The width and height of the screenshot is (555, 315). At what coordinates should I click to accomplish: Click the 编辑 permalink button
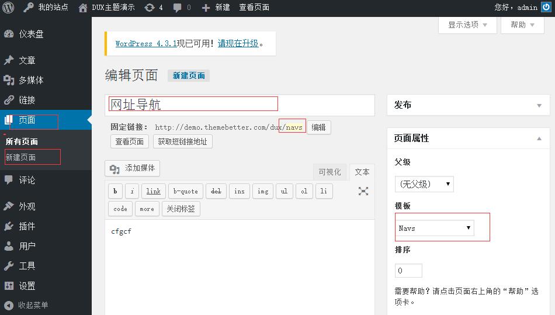(318, 127)
